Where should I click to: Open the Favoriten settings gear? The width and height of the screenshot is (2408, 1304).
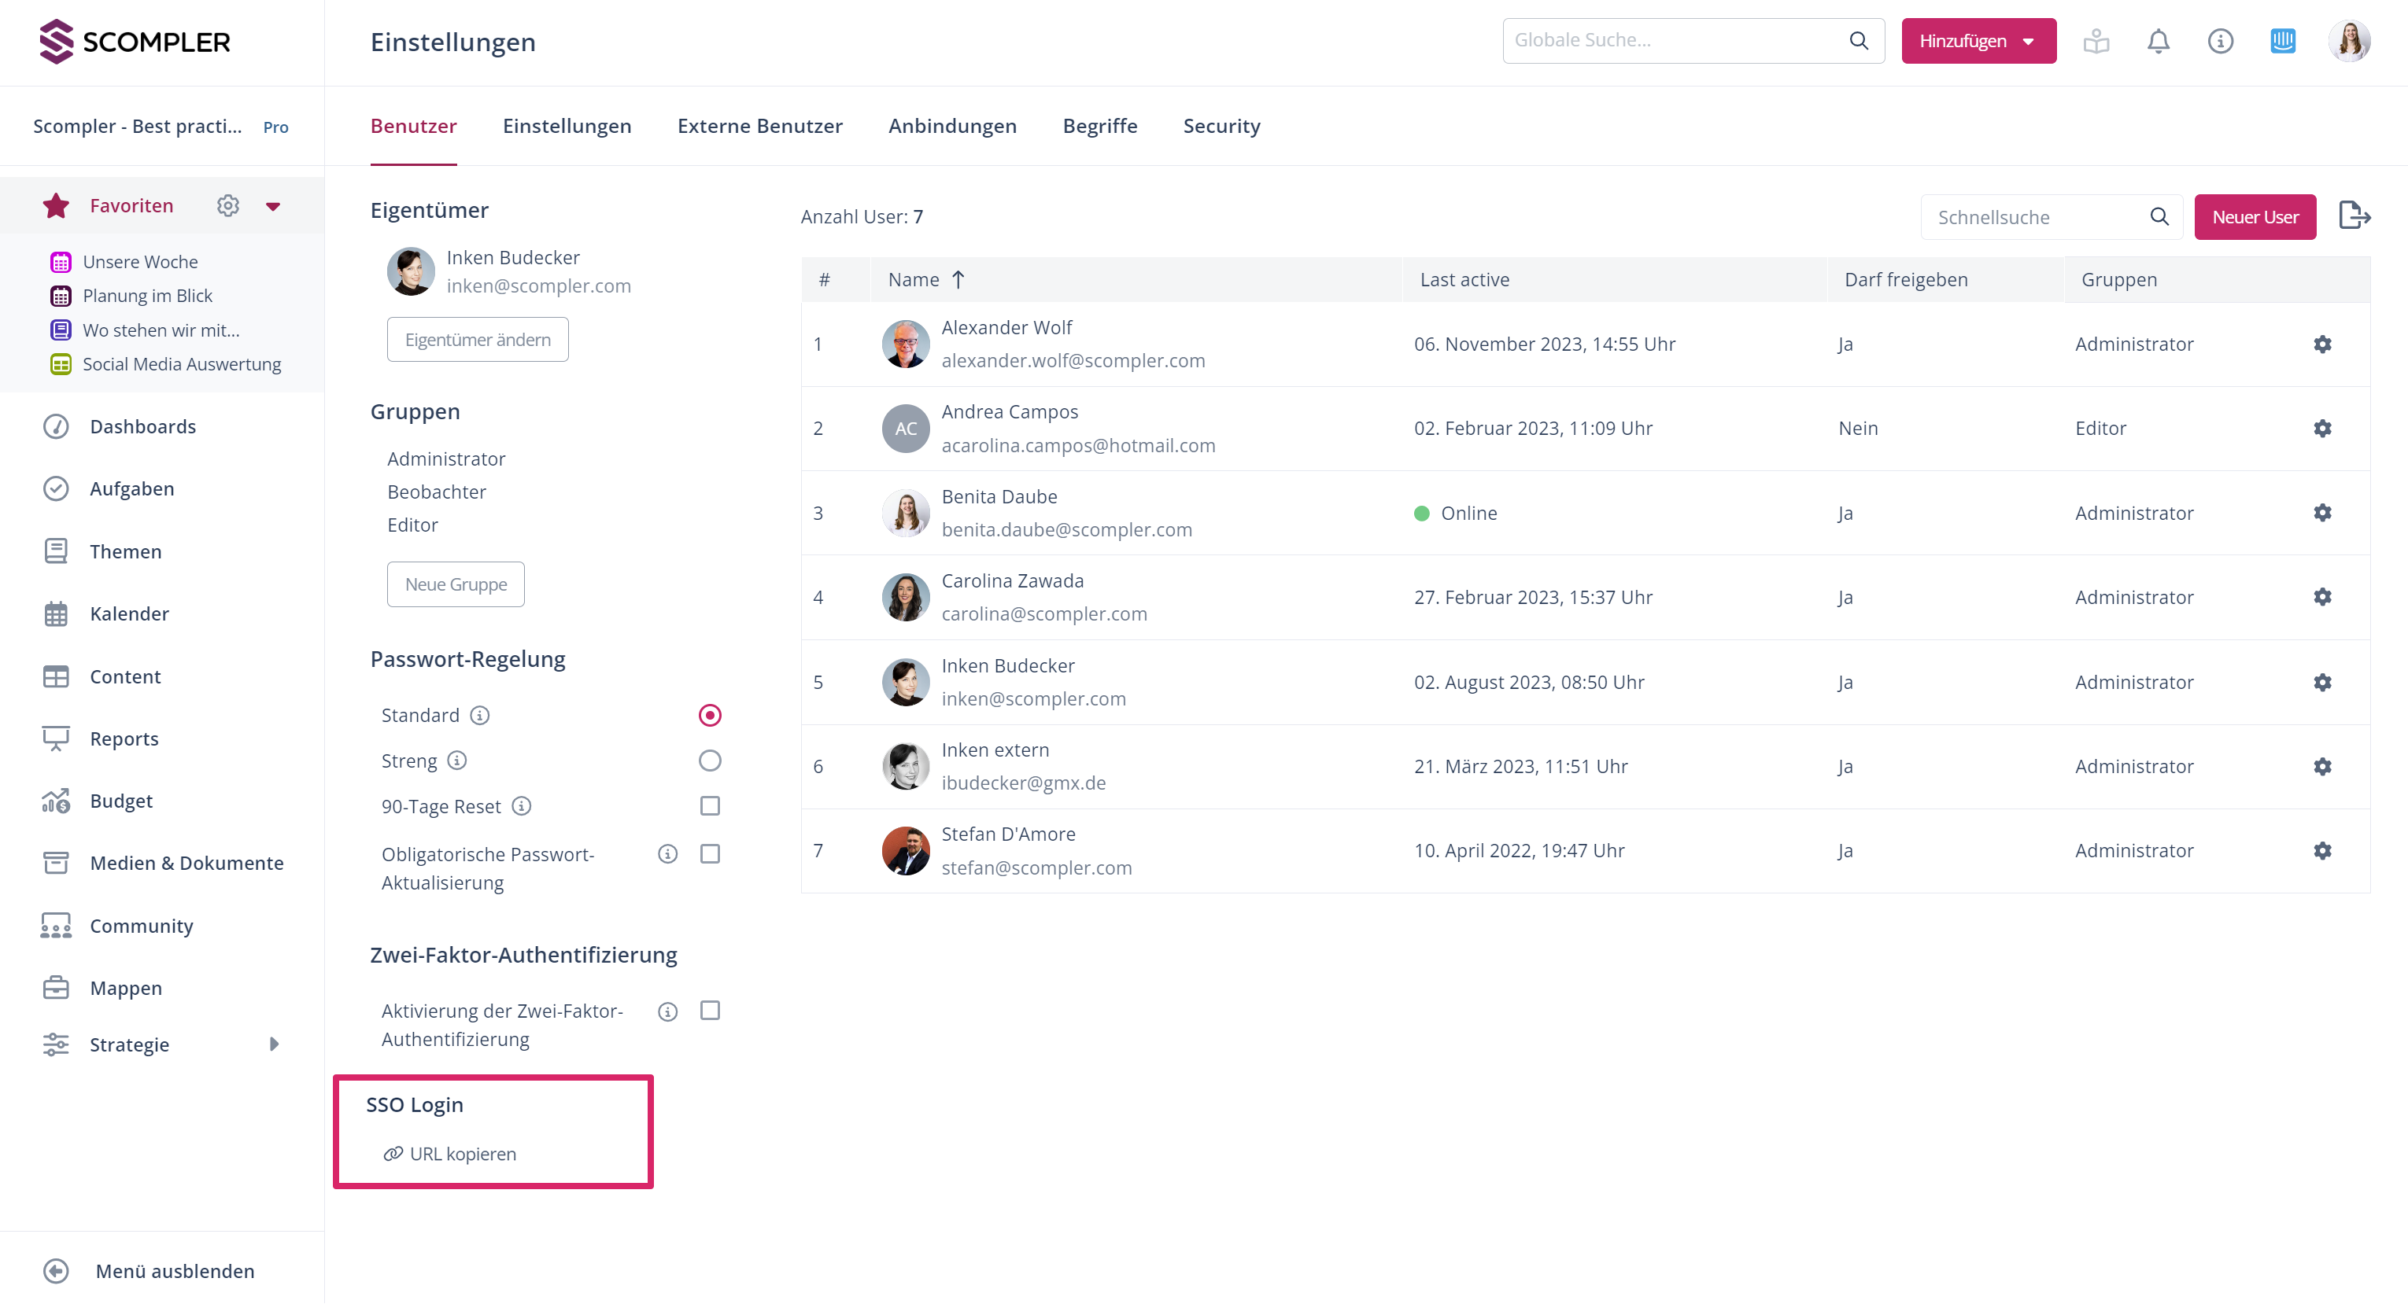coord(228,205)
